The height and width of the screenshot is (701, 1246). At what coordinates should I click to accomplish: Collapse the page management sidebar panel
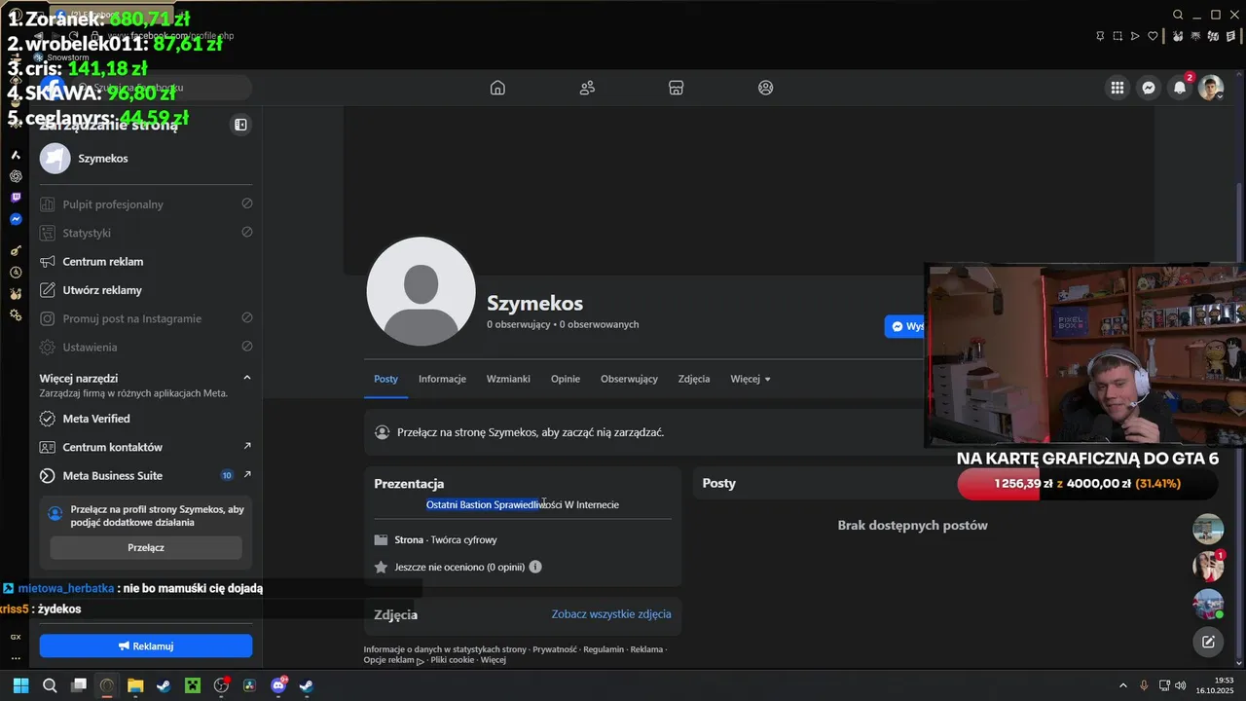[240, 125]
